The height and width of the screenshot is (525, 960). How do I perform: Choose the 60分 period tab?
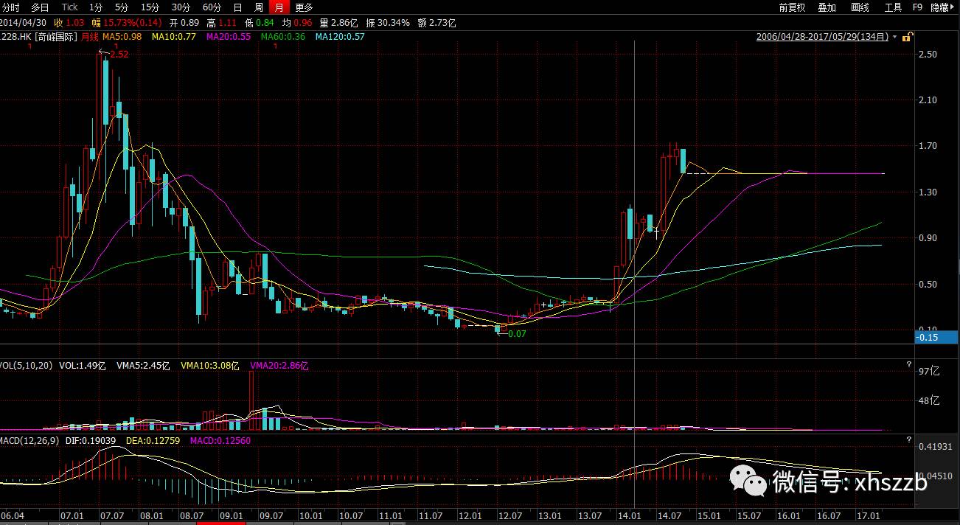(x=212, y=7)
